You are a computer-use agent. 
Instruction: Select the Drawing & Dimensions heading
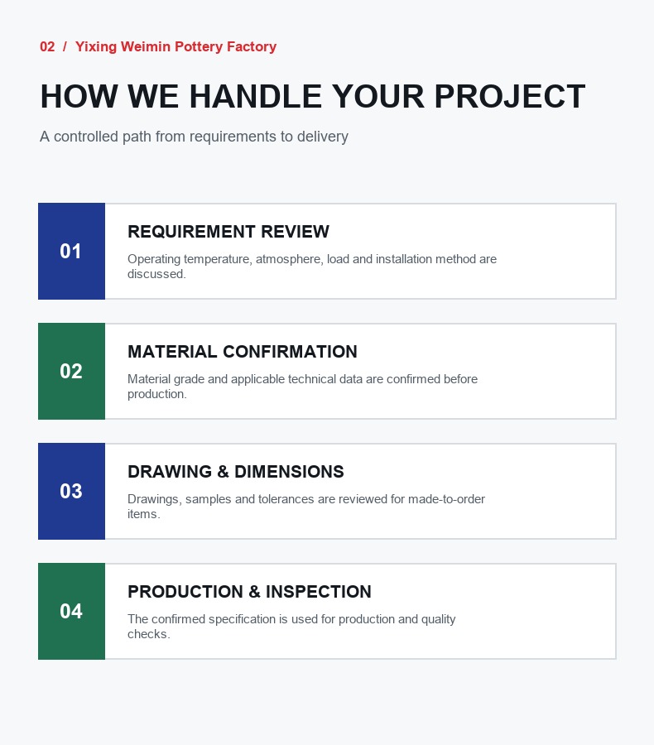236,472
